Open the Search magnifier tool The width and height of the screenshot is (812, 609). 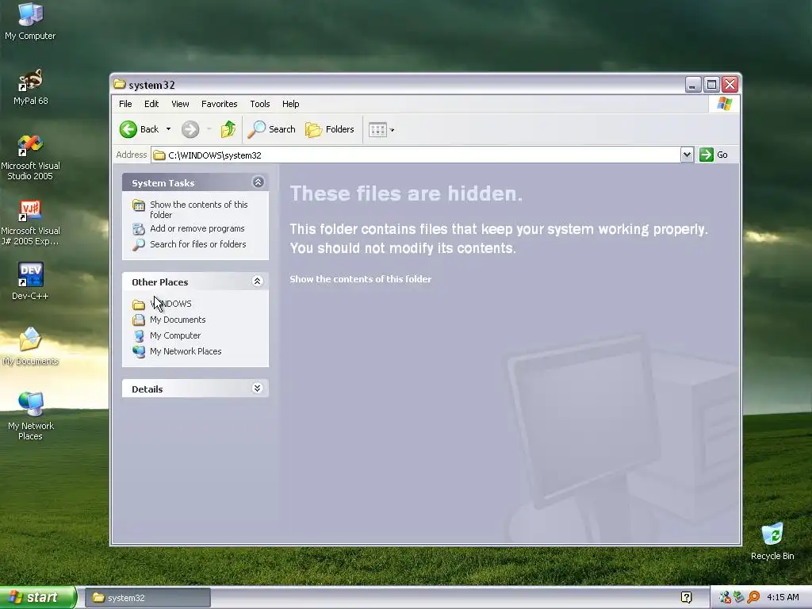[272, 129]
